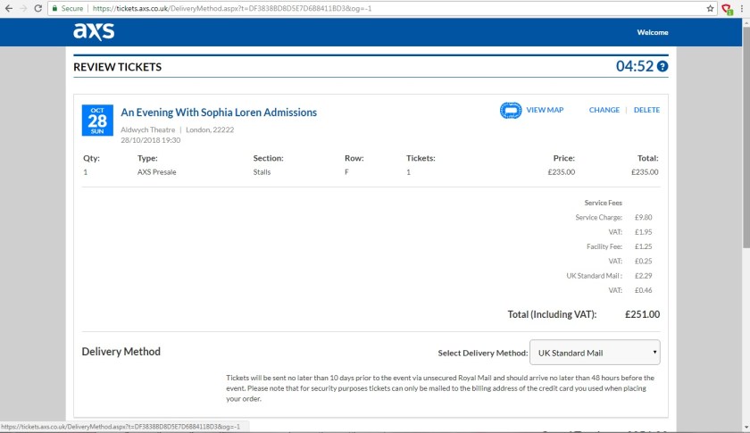Open An Evening With Sophia Loren title
This screenshot has height=433, width=750.
(219, 112)
